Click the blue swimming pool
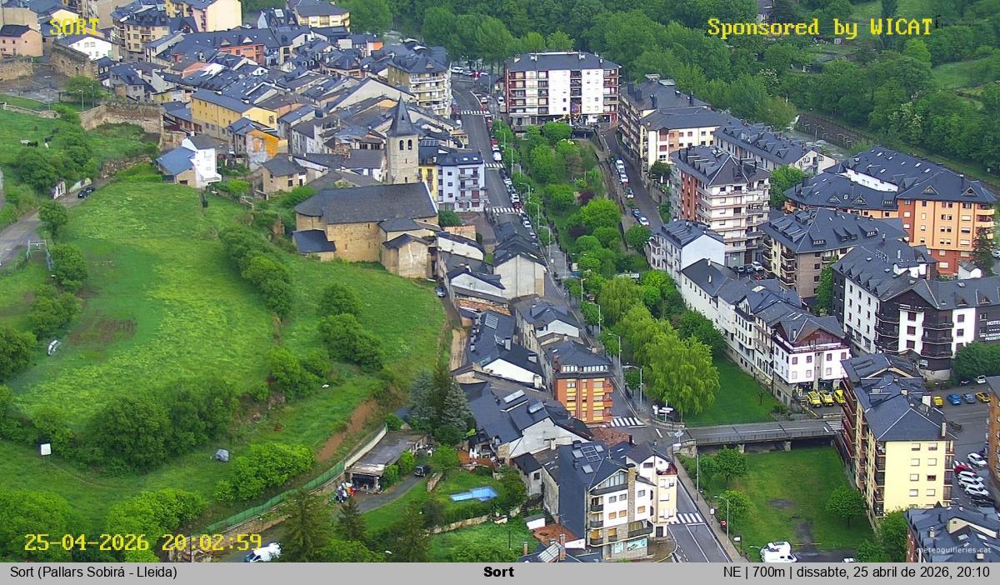 473,494
